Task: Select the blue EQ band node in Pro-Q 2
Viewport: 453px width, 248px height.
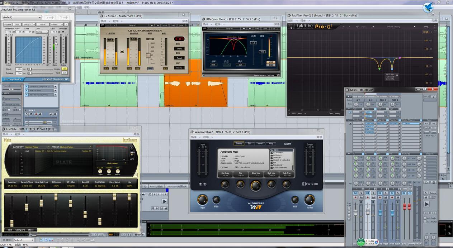Action: pyautogui.click(x=392, y=68)
